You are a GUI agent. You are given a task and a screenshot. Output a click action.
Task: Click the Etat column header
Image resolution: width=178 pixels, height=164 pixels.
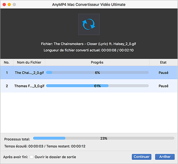[163, 62]
